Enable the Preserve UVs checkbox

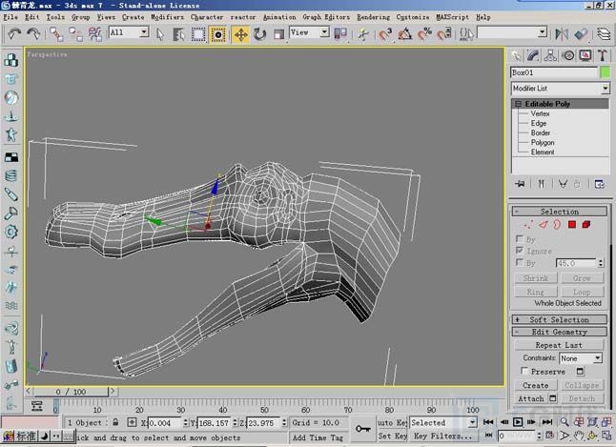point(524,371)
